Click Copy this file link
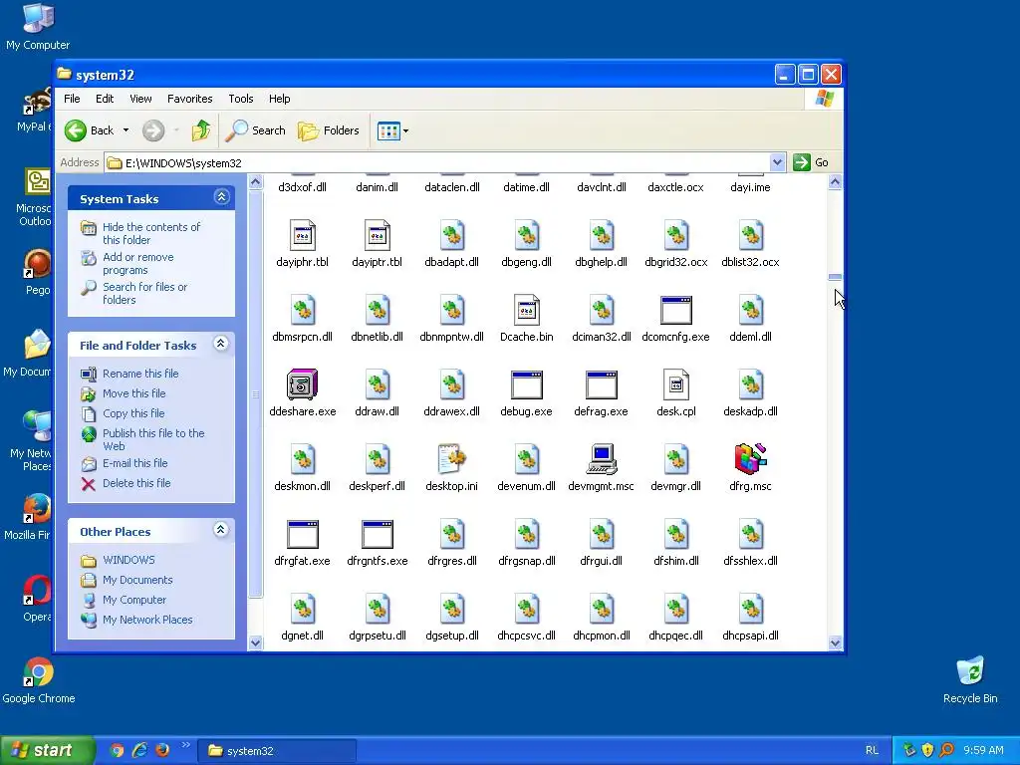This screenshot has height=765, width=1020. coord(133,413)
